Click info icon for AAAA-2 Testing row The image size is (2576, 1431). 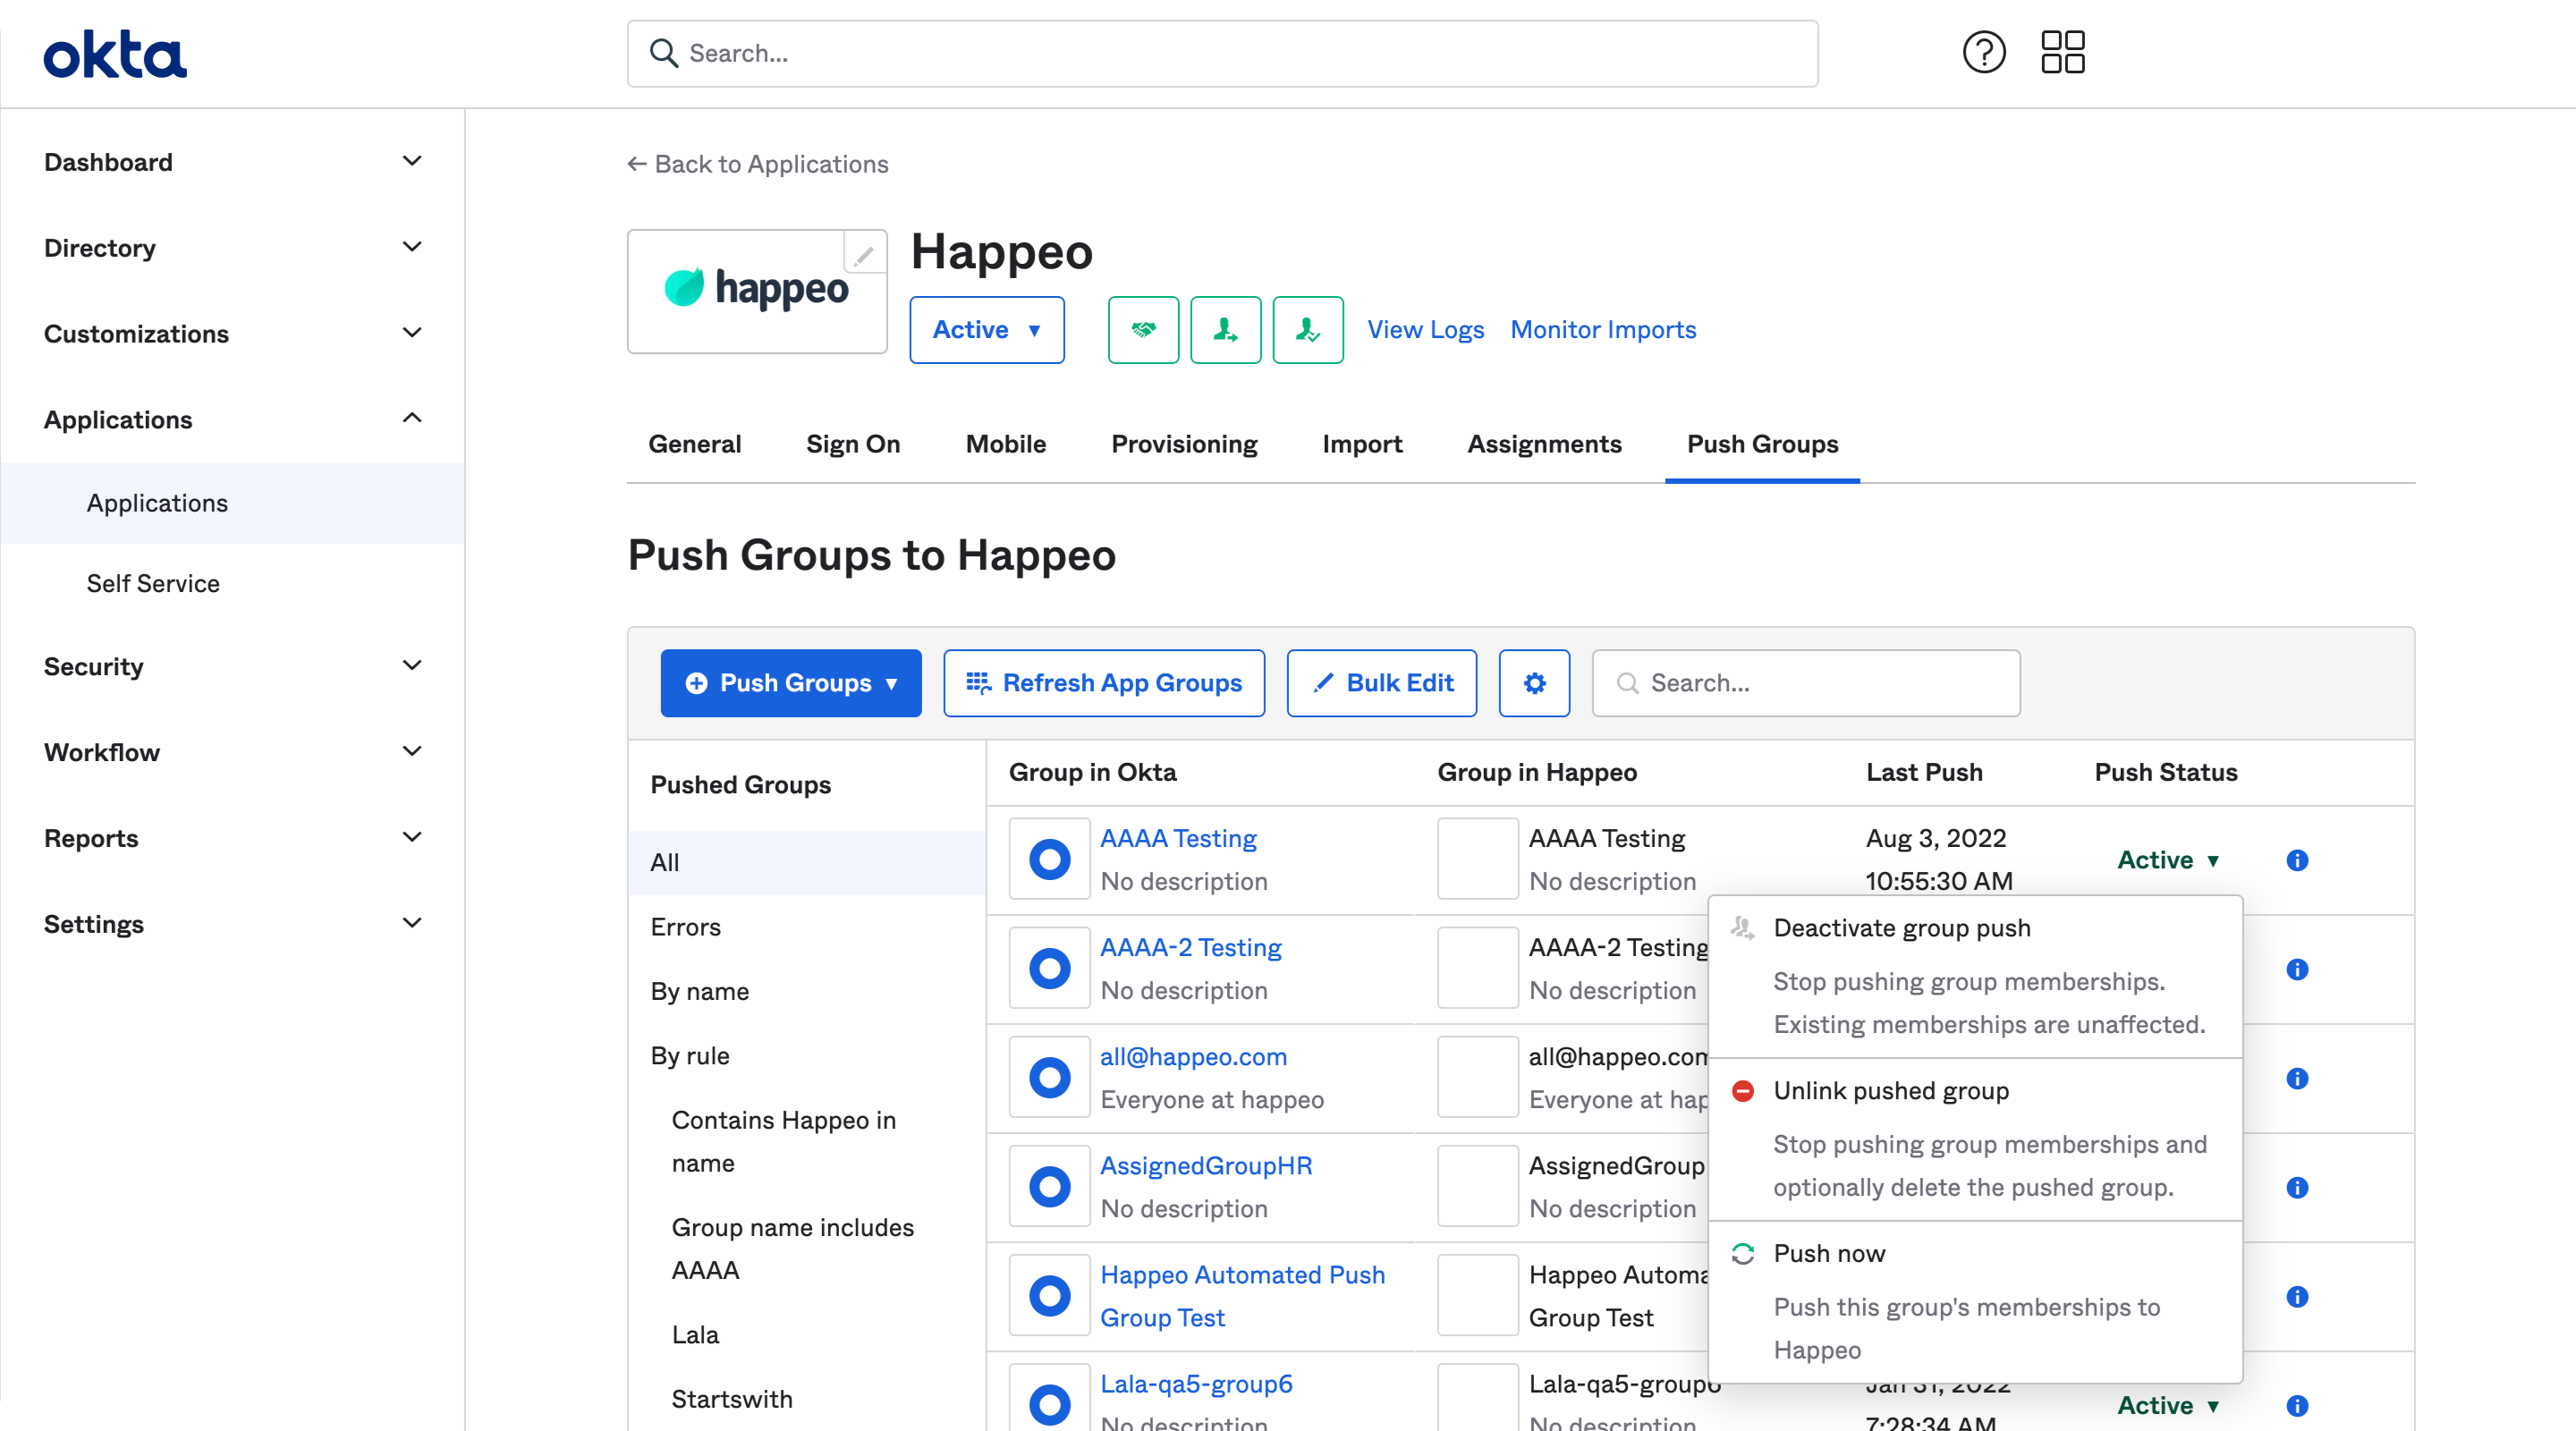(2297, 969)
